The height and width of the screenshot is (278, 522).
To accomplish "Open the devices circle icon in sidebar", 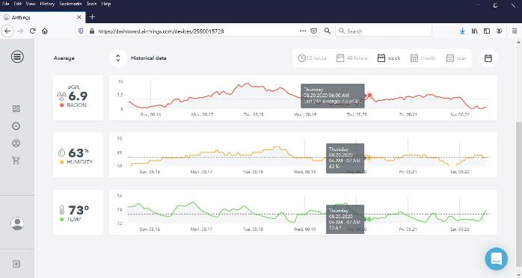I will [16, 126].
